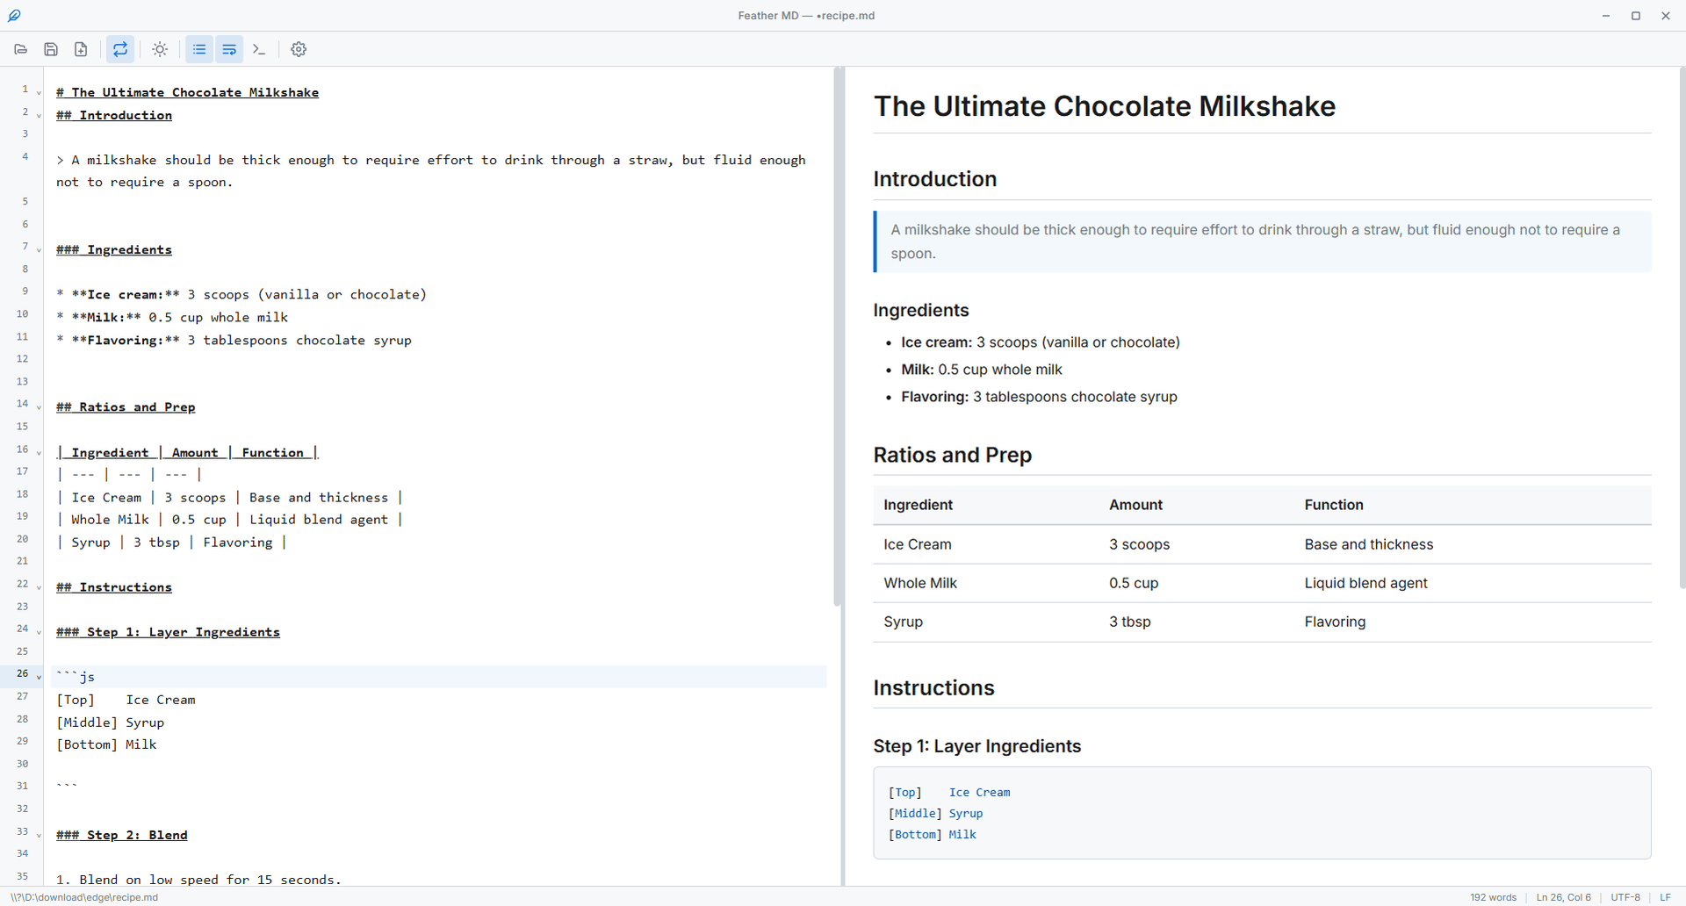Open settings with the gear icon
The width and height of the screenshot is (1686, 906).
299,49
